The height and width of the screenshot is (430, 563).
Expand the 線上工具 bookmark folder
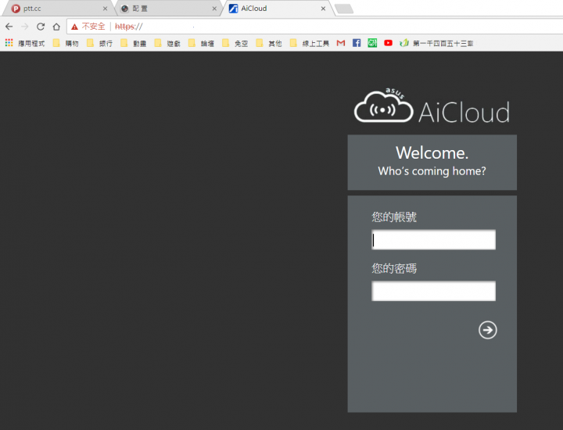(310, 44)
